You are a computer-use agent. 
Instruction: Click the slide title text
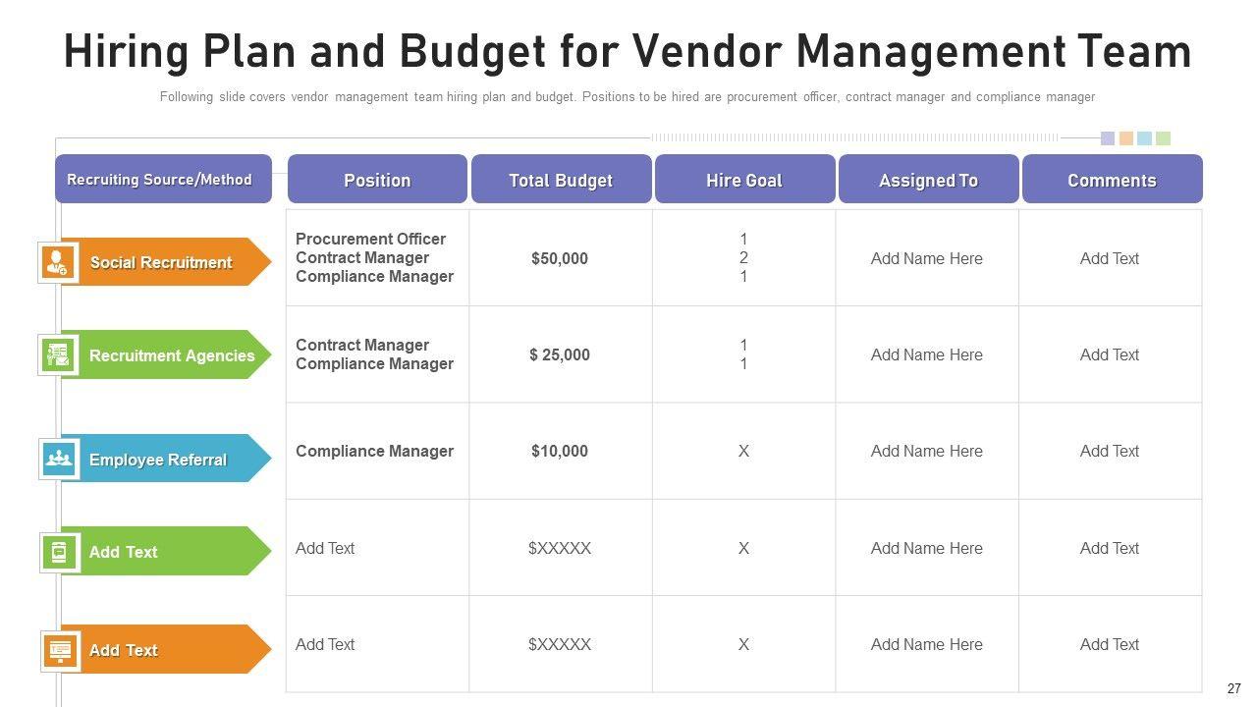click(628, 51)
